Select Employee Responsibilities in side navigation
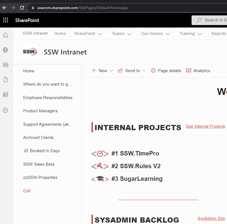The width and height of the screenshot is (227, 224). click(48, 98)
